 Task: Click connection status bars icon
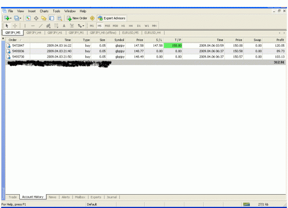[x=247, y=204]
